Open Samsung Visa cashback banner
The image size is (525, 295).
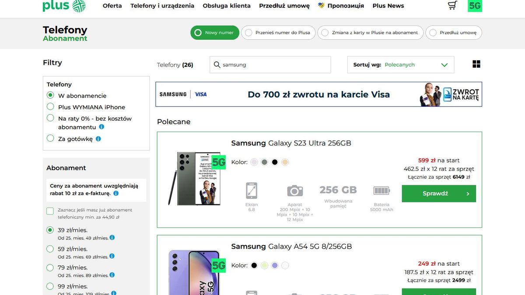(x=319, y=94)
